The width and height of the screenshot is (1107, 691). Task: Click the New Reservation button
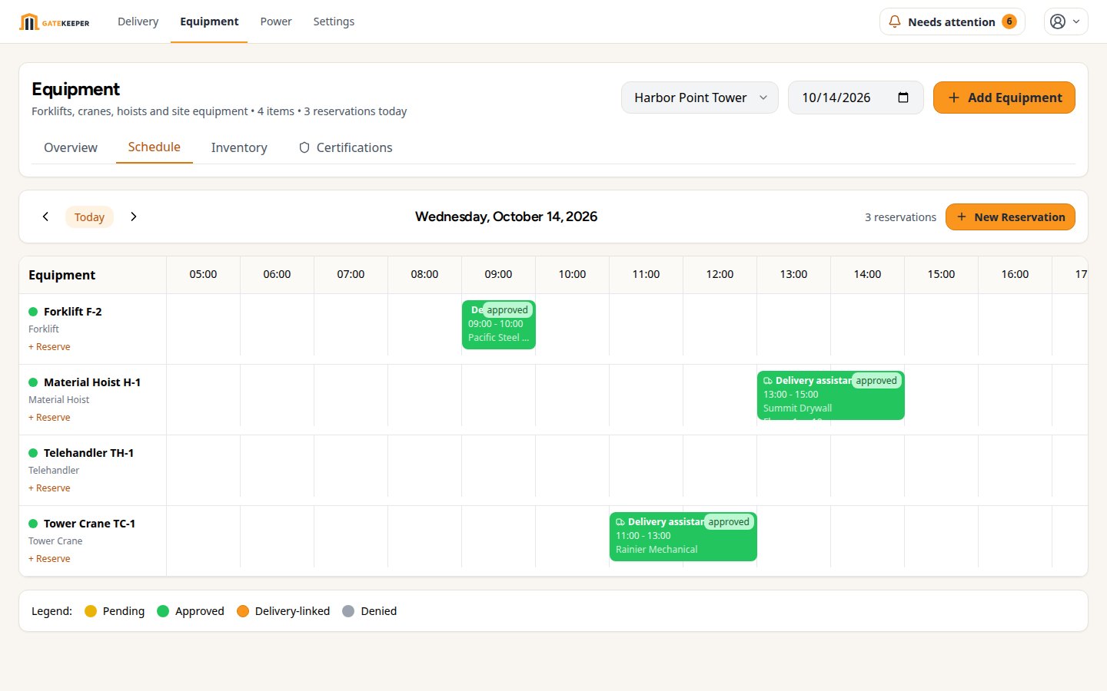1010,217
